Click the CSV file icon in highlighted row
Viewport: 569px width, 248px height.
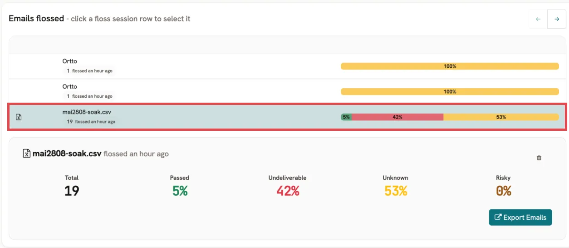tap(19, 117)
